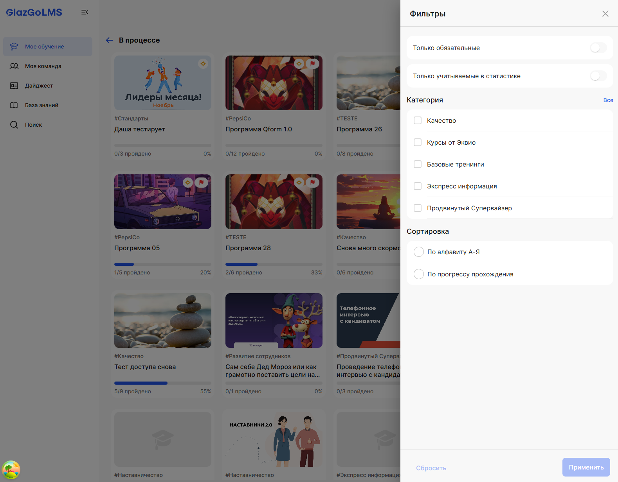This screenshot has width=618, height=482.
Task: Open База знаний menu item
Action: (x=48, y=105)
